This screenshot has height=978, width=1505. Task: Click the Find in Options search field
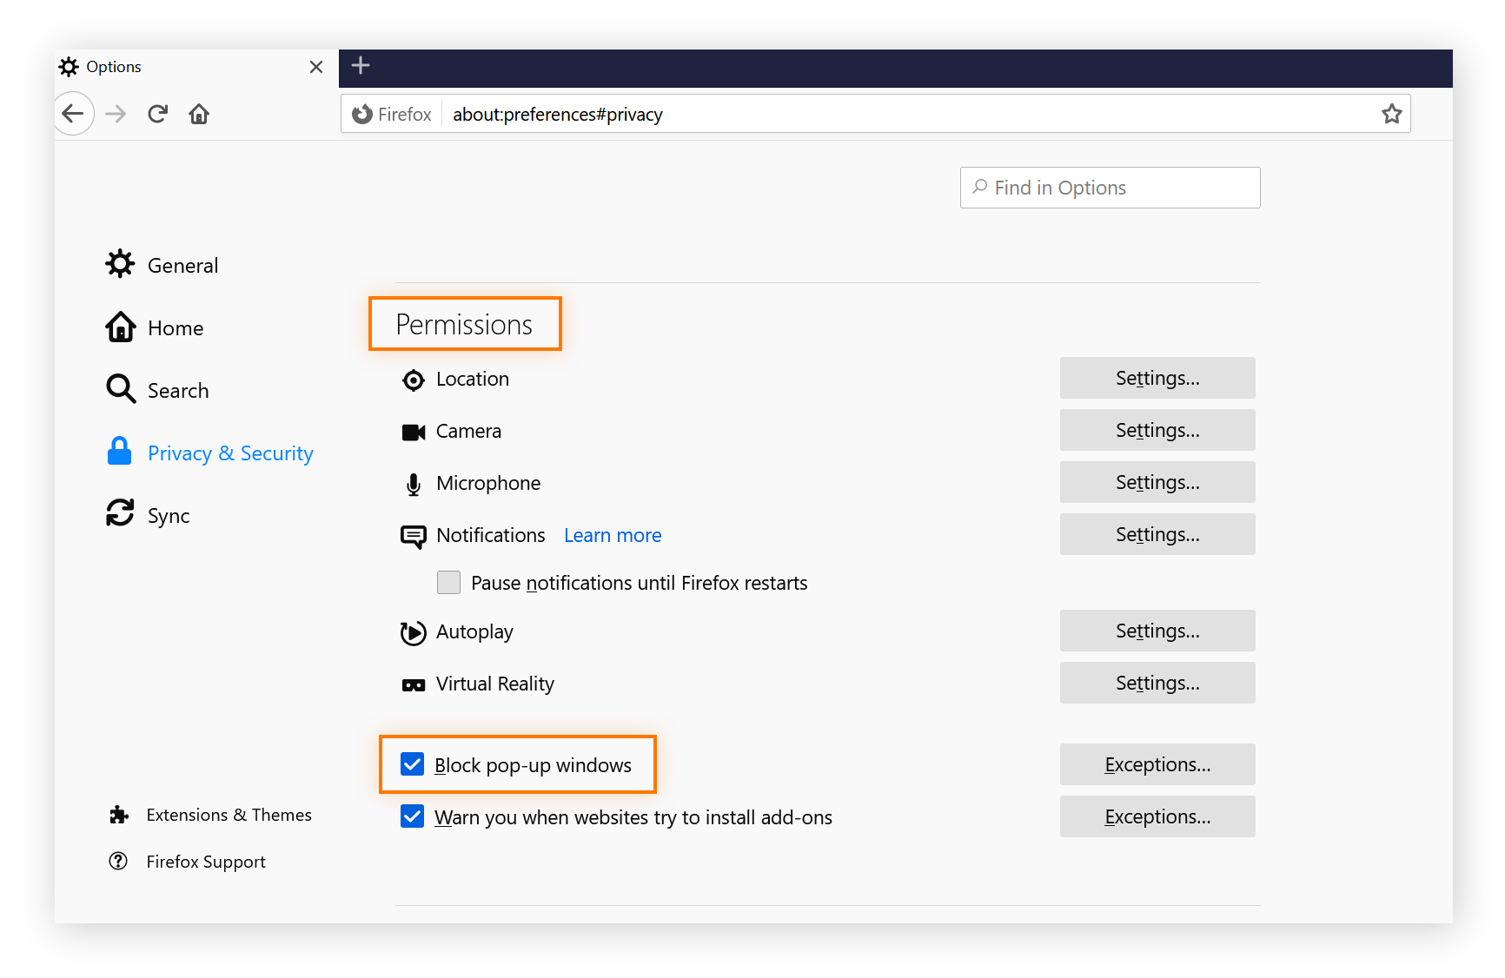coord(1109,188)
